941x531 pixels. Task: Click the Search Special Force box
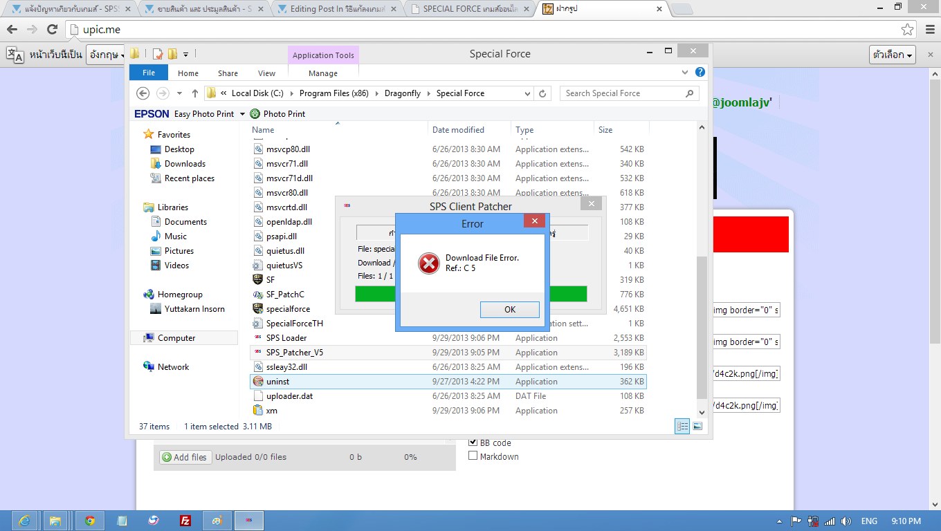coord(629,93)
